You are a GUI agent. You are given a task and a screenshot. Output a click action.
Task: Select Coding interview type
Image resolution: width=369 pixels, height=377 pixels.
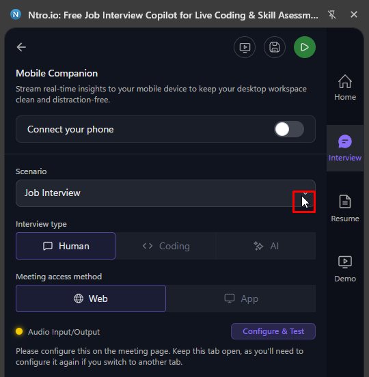166,246
